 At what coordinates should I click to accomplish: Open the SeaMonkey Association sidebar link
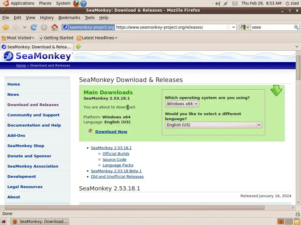[x=33, y=166]
